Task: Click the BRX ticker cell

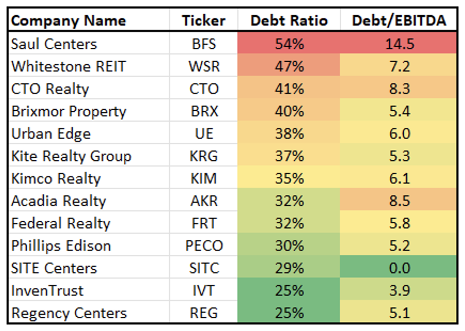Action: tap(204, 111)
